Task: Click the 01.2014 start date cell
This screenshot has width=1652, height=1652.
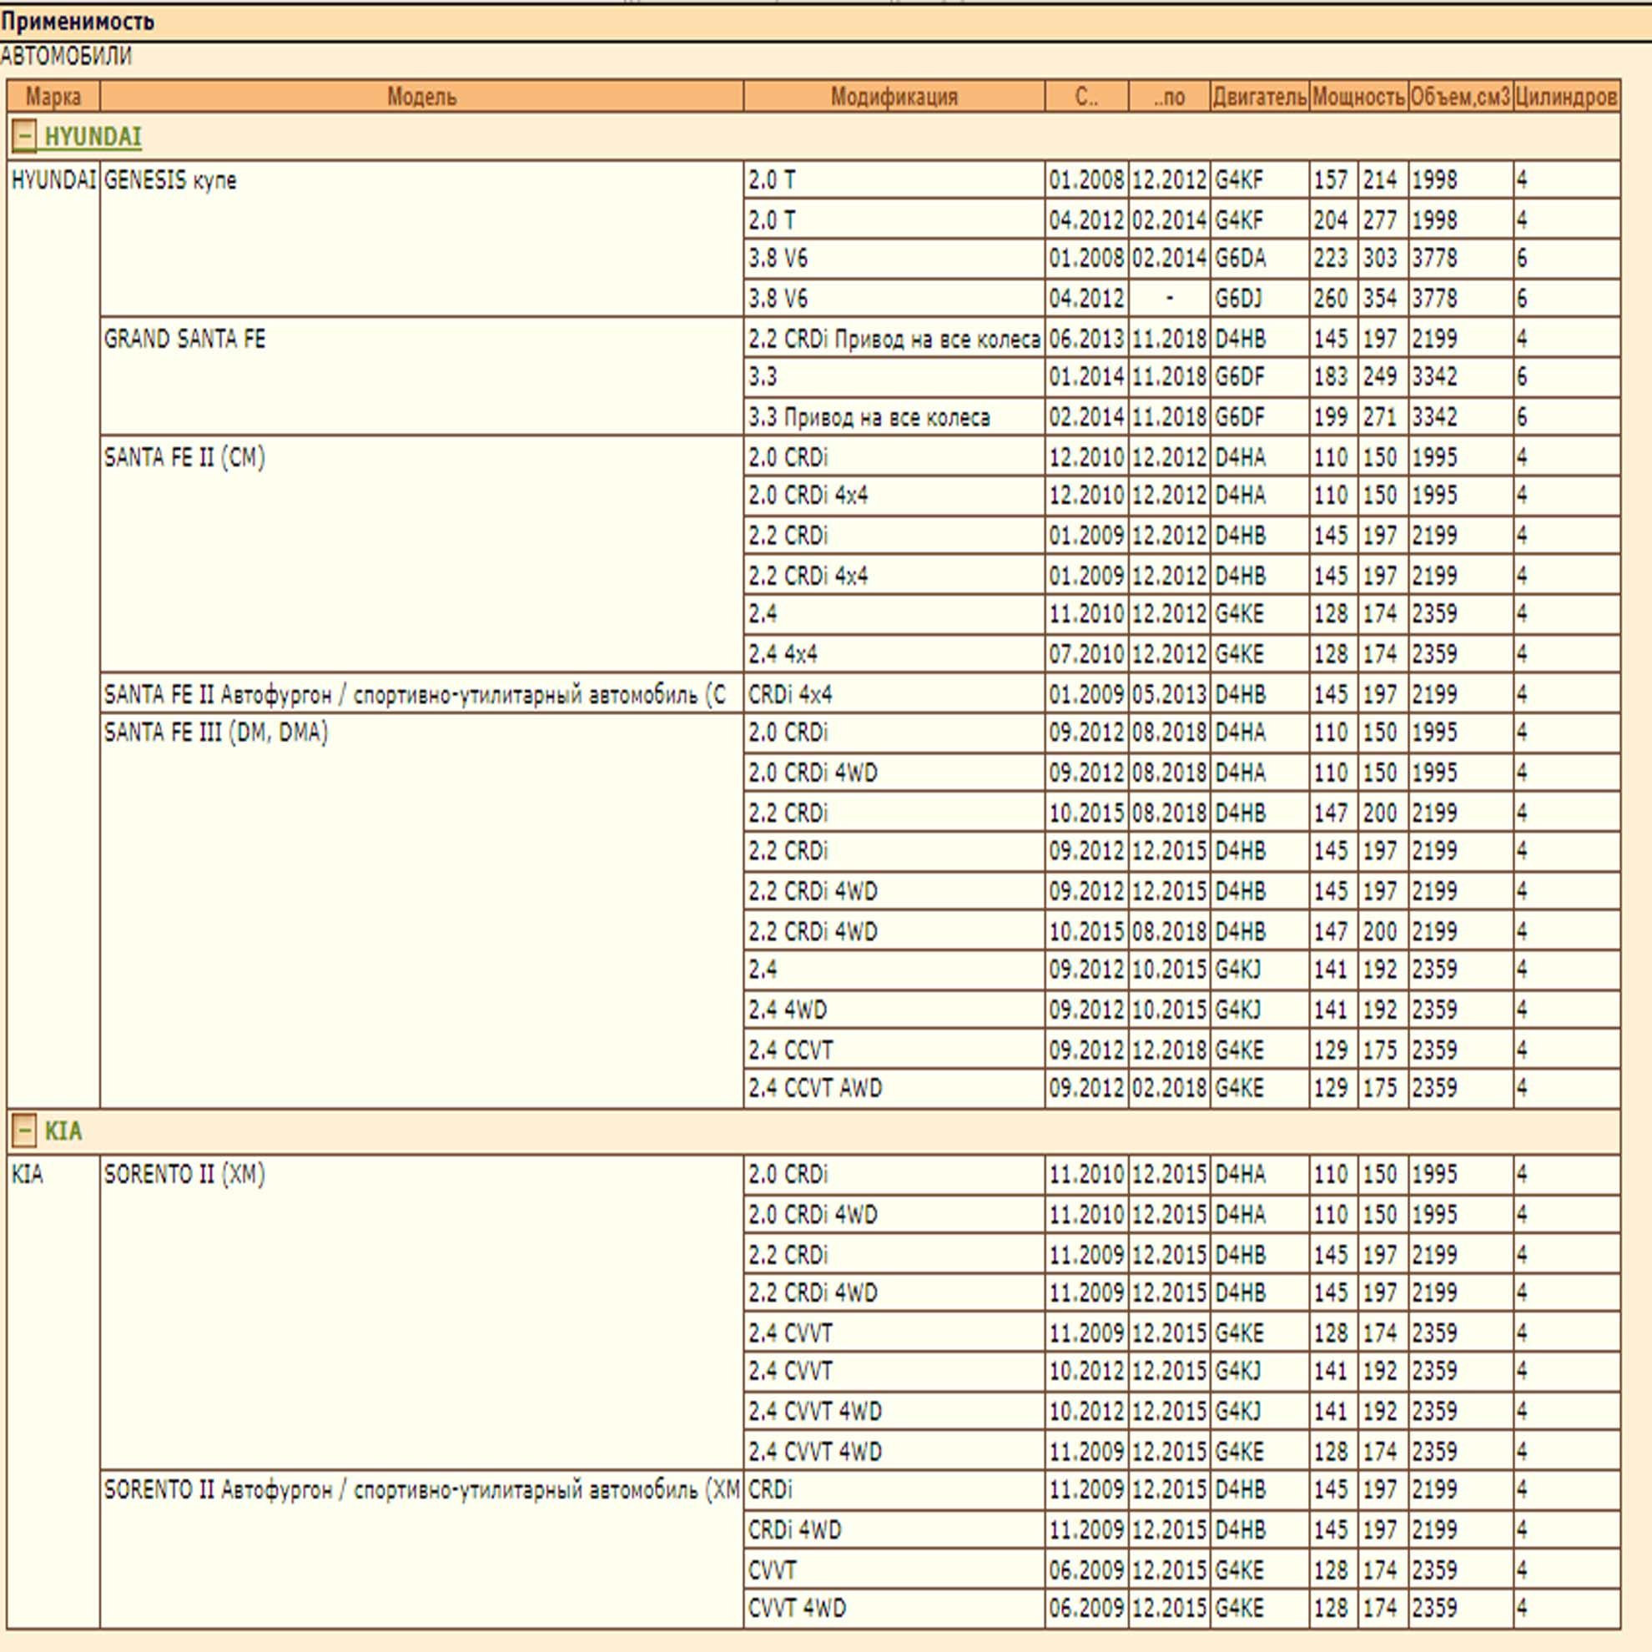Action: (x=1087, y=376)
